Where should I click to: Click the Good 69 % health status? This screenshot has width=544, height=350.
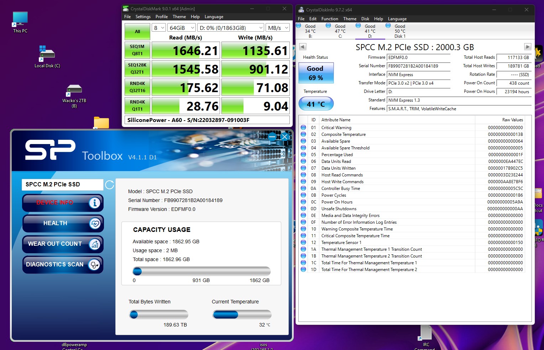coord(315,73)
